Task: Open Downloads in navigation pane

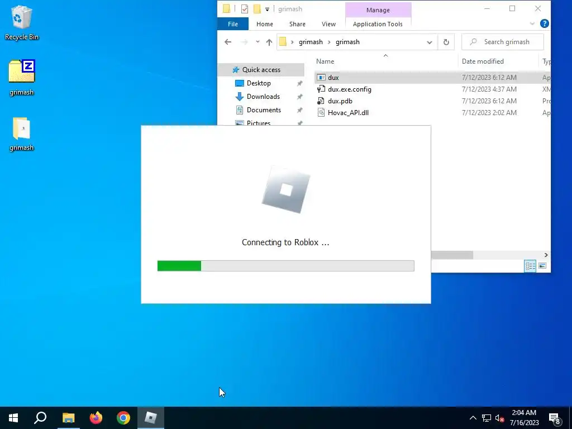Action: [x=263, y=97]
